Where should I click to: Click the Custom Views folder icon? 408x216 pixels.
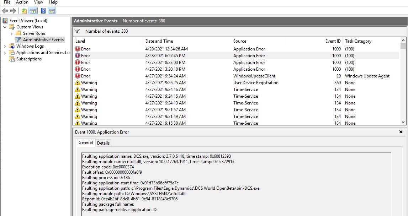[x=12, y=27]
